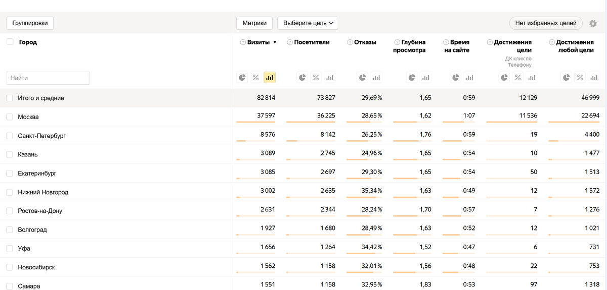Select bar chart view for Посетители column

pyautogui.click(x=330, y=78)
